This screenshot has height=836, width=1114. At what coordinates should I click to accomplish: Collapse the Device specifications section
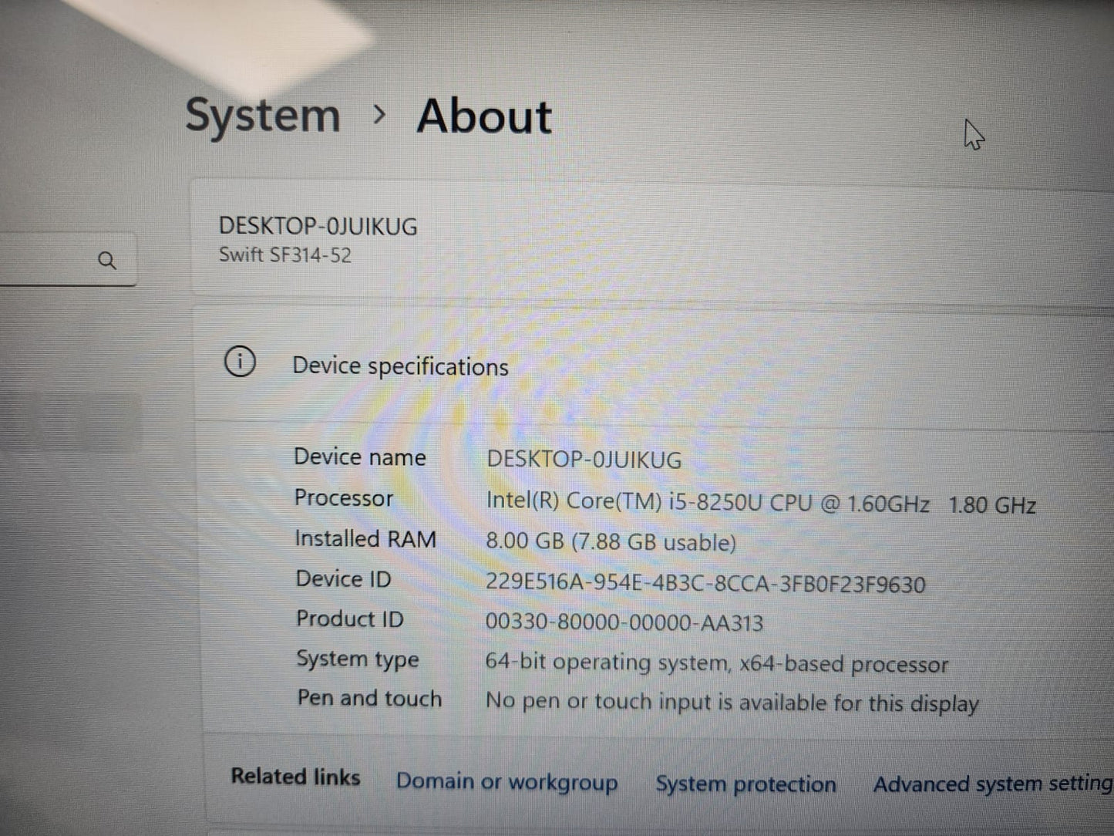[x=400, y=365]
